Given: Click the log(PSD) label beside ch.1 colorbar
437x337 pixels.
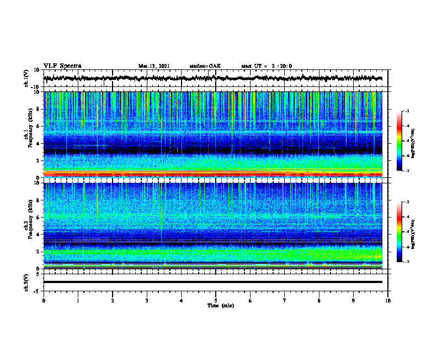Looking at the screenshot, I should [413, 143].
